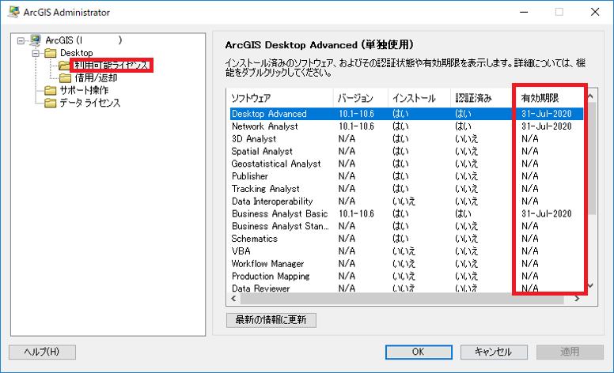This screenshot has width=614, height=373.
Task: Select the 3D Analyst row
Action: click(x=407, y=139)
